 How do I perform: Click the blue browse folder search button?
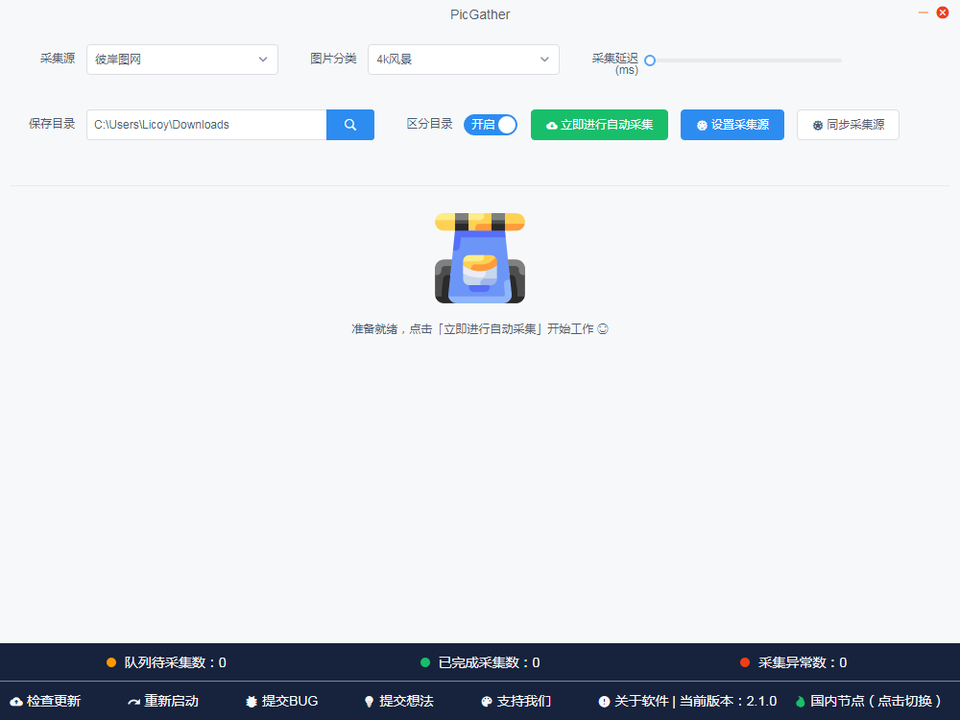click(x=350, y=125)
